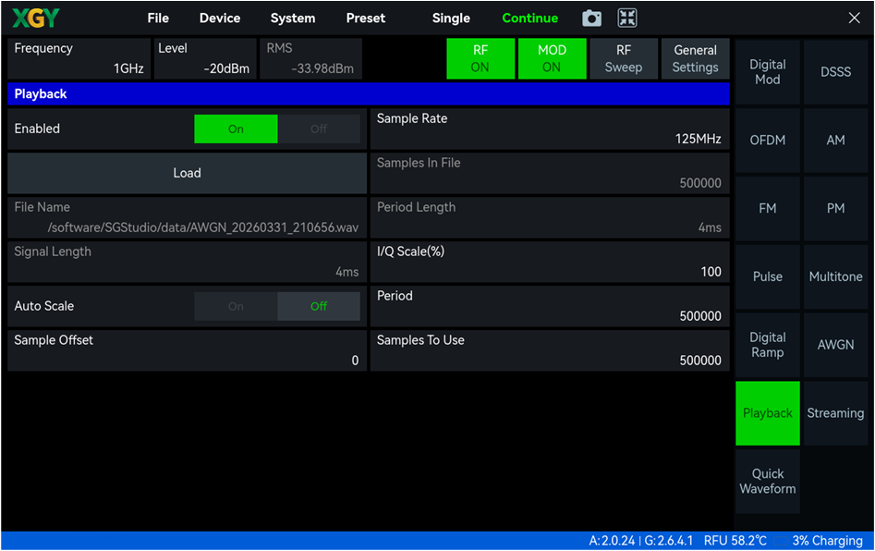
Task: Click the 3% Charging status
Action: point(827,541)
